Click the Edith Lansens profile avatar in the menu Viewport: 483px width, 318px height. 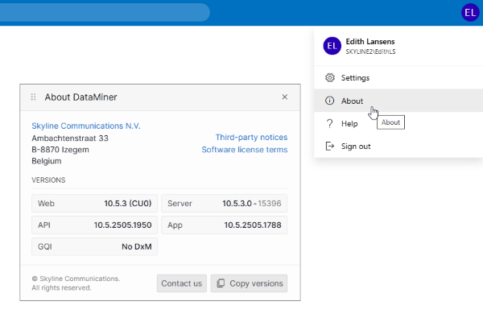coord(332,46)
